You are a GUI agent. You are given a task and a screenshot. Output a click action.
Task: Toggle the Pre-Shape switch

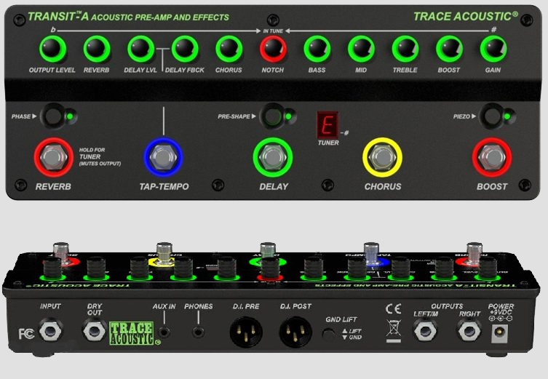[271, 116]
